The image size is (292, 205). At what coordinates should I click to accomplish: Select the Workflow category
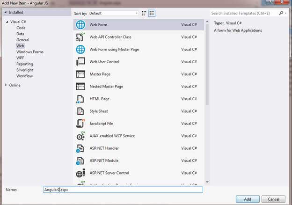(24, 76)
